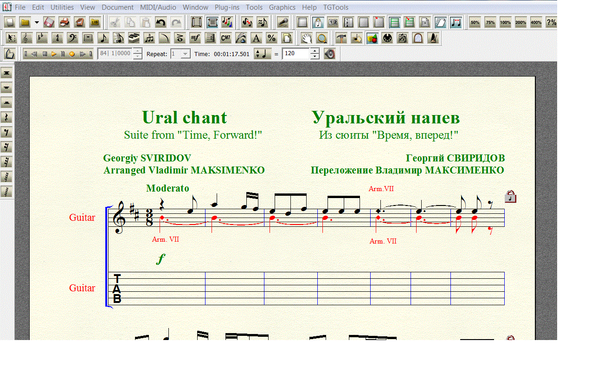The height and width of the screenshot is (379, 591).
Task: Set zoom to 50%
Action: click(475, 22)
